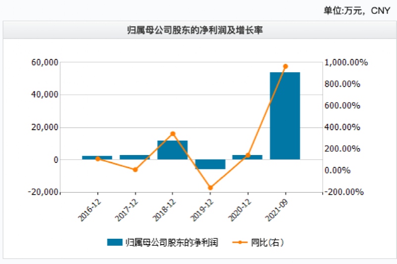Click the 1,000.00% right axis label

[x=346, y=62]
